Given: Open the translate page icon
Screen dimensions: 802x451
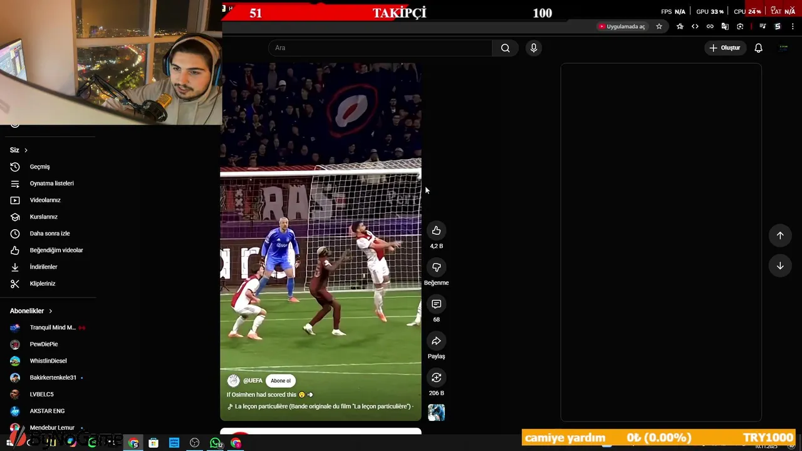Looking at the screenshot, I should (x=725, y=26).
